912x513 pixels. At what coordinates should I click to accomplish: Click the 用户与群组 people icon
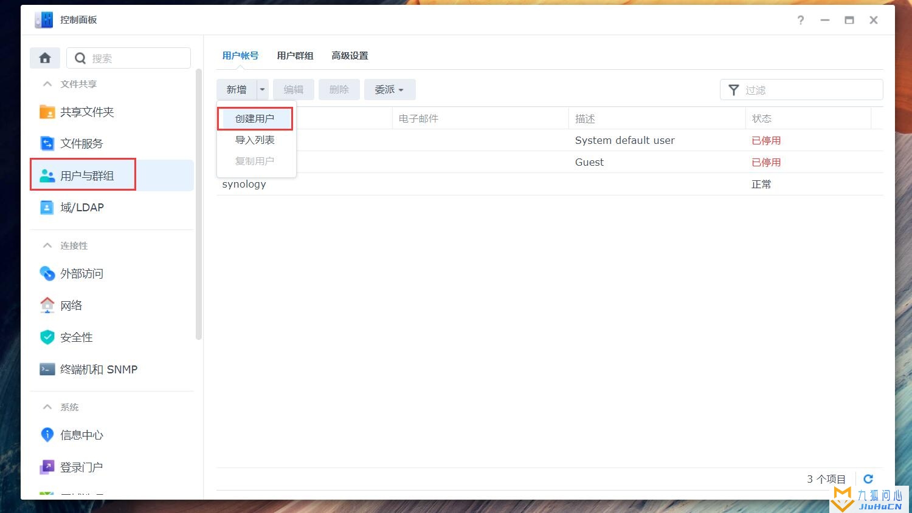coord(47,175)
